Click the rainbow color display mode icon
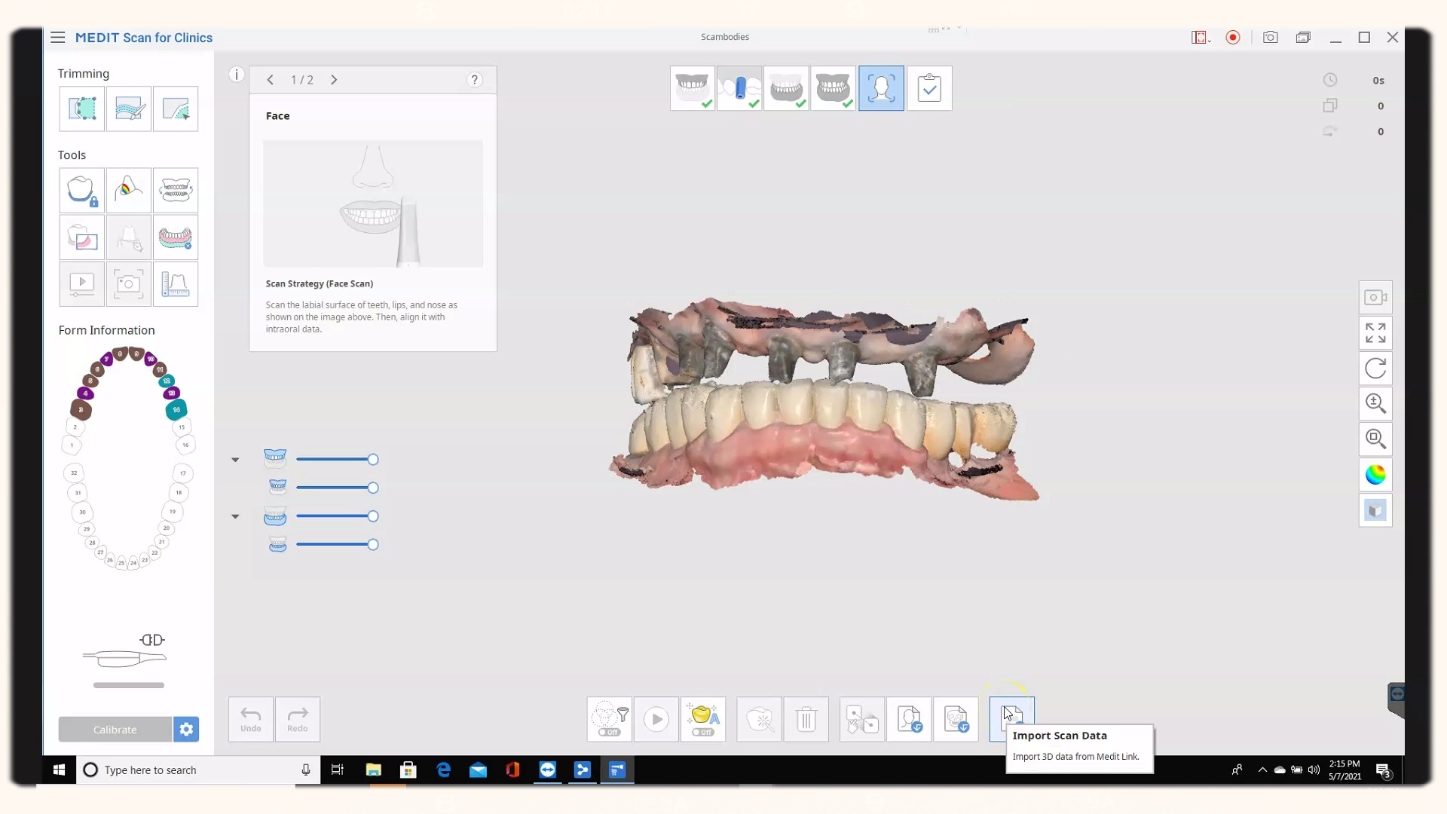Image resolution: width=1447 pixels, height=814 pixels. (1375, 475)
